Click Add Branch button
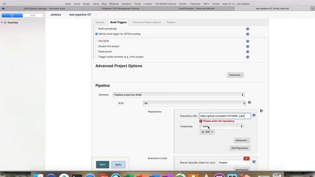This screenshot has height=177, width=315. point(242,170)
